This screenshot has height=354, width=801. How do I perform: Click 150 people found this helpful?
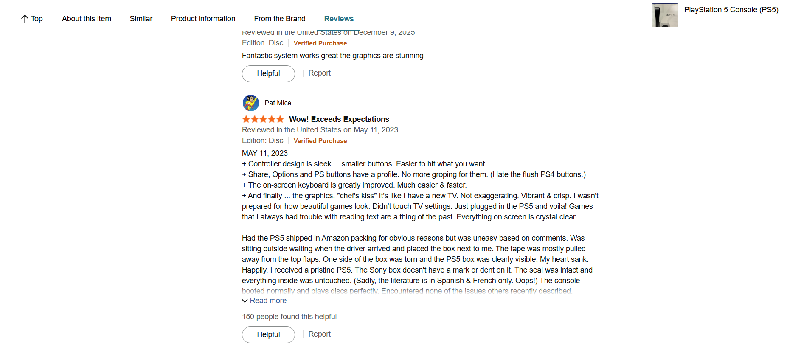[289, 316]
